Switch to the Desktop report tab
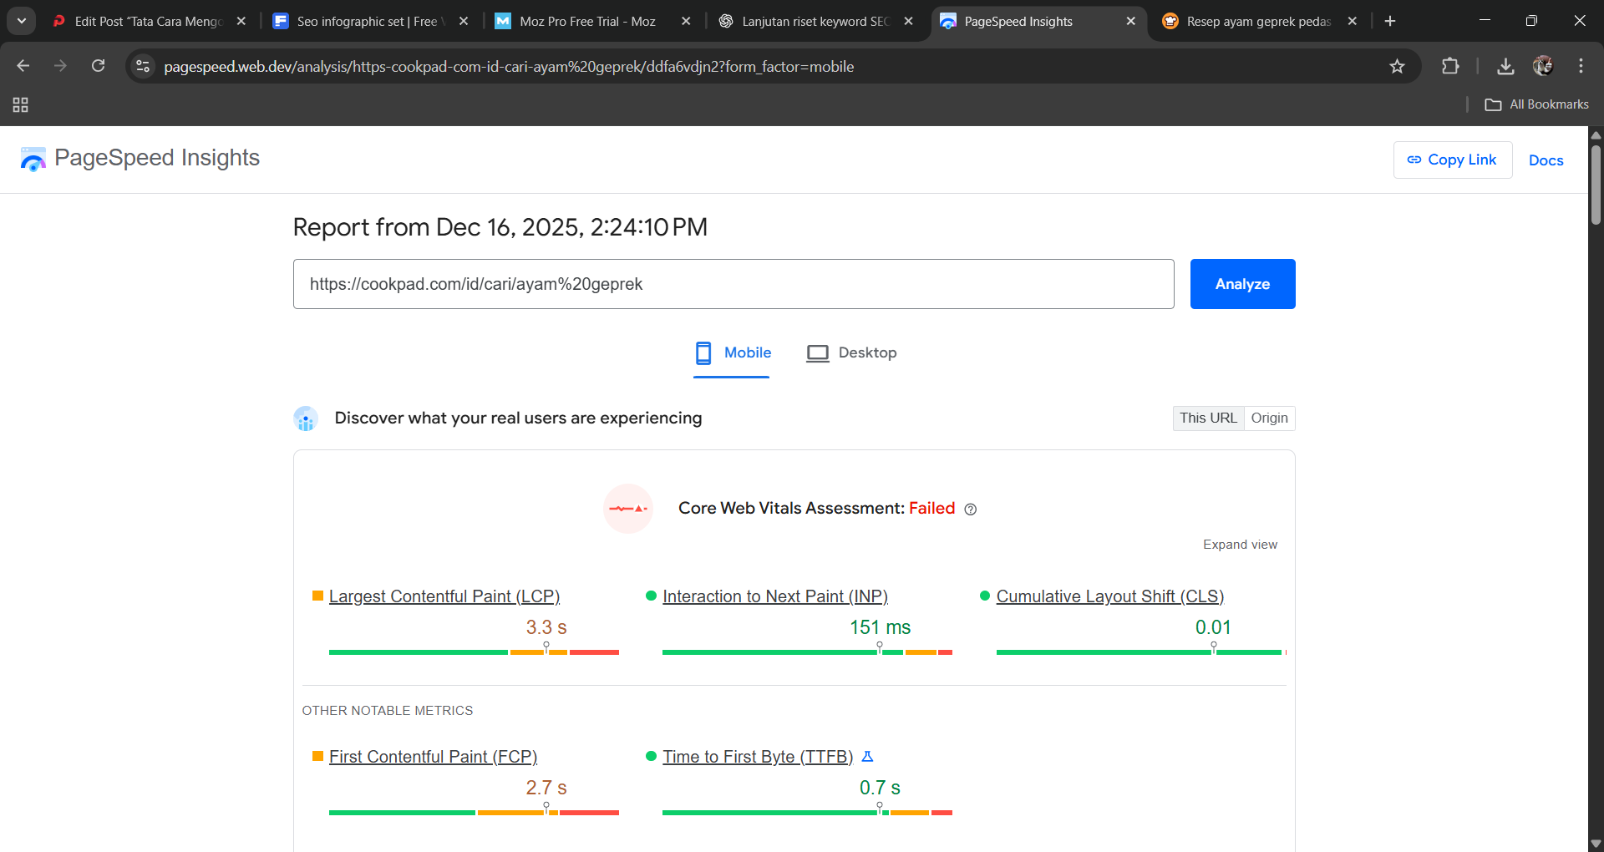 [x=851, y=353]
